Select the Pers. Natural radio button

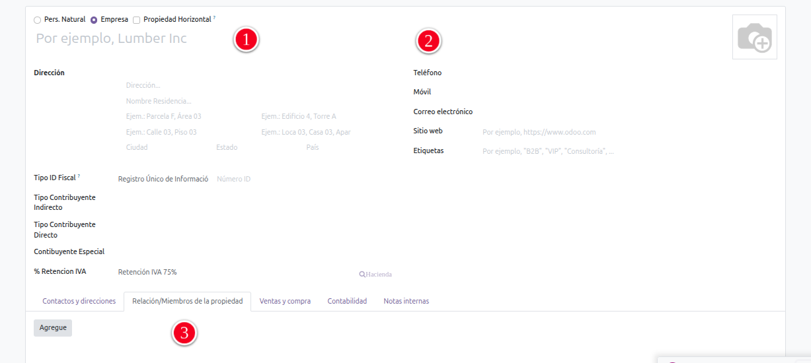(38, 20)
